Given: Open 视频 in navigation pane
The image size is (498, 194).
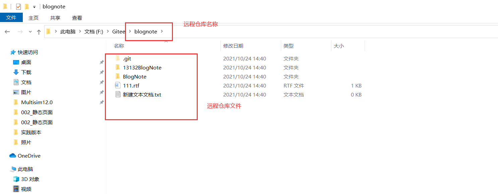Looking at the screenshot, I should pyautogui.click(x=26, y=189).
